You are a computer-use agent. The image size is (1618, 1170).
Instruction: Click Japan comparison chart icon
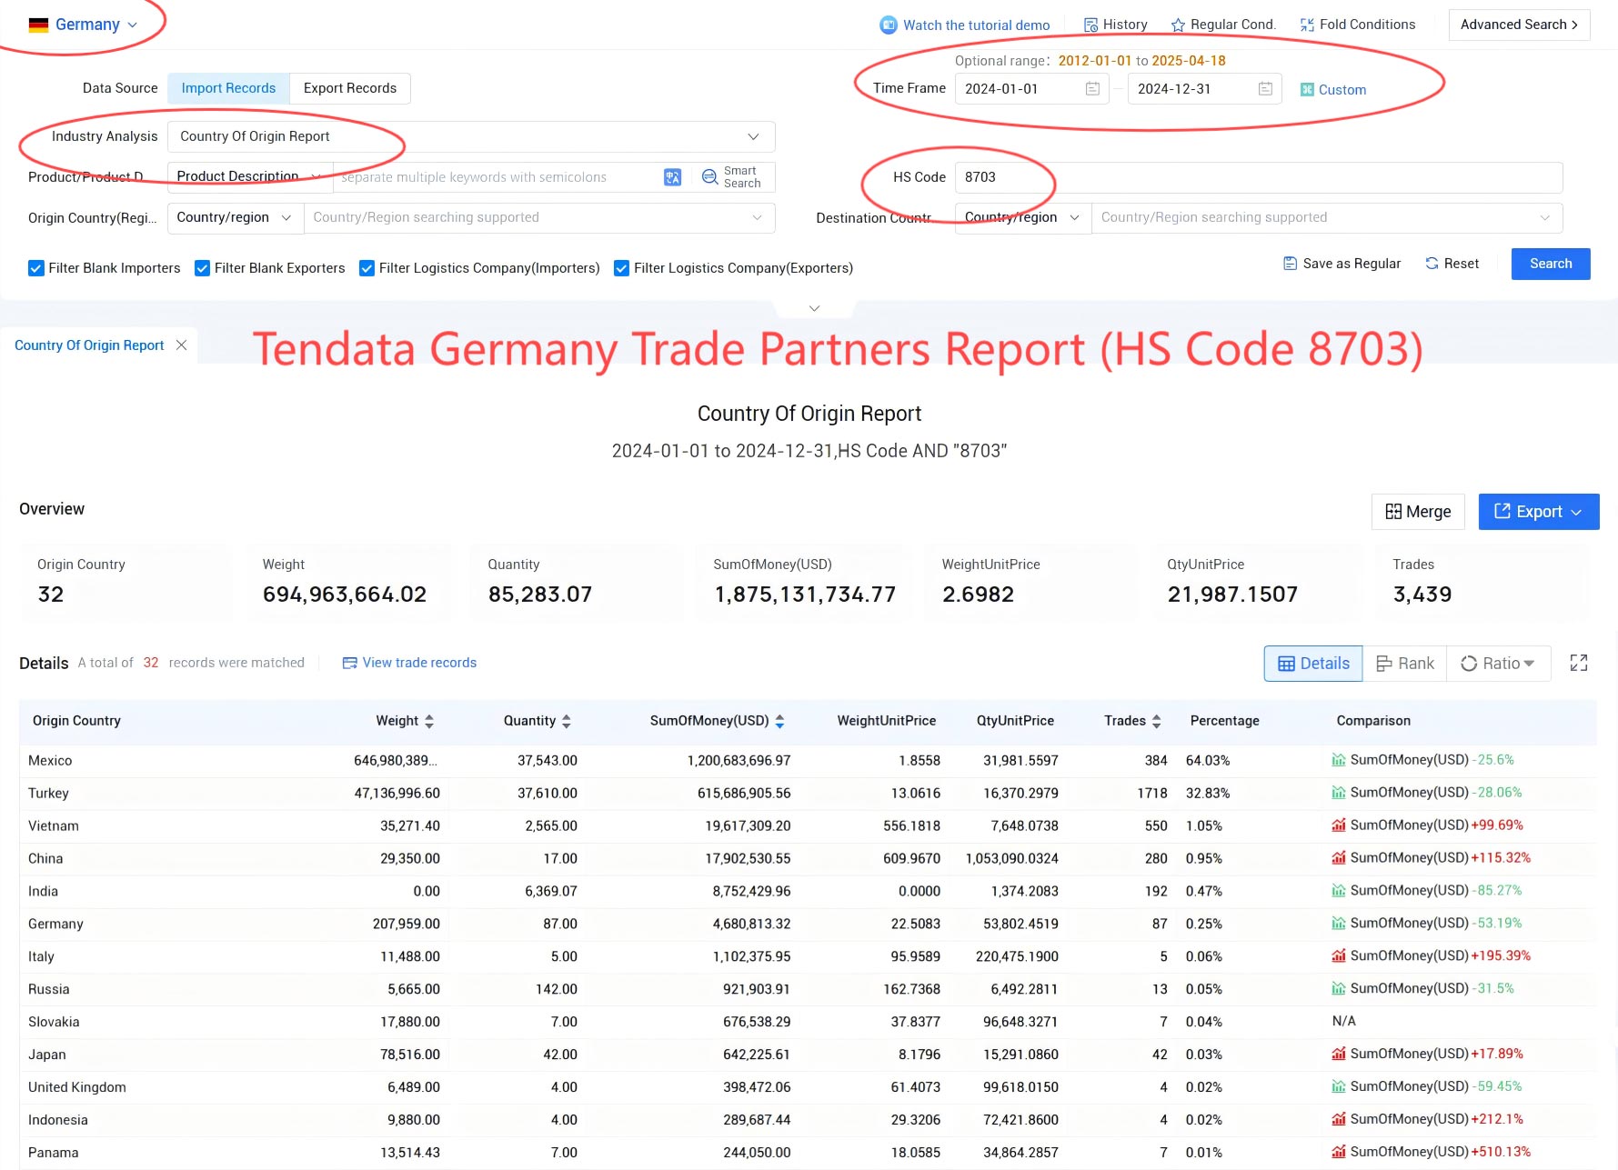coord(1339,1055)
